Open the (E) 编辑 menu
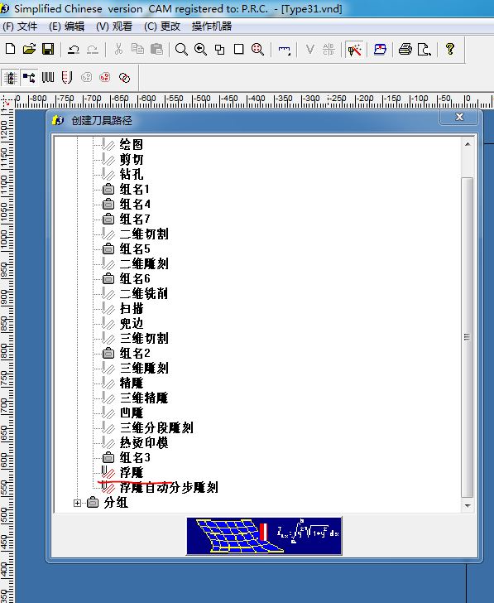Viewport: 494px width, 603px height. tap(67, 27)
